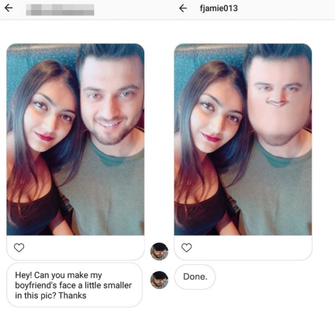This screenshot has width=335, height=334.
Task: Select the 'Done.' message bubble
Action: coord(195,277)
